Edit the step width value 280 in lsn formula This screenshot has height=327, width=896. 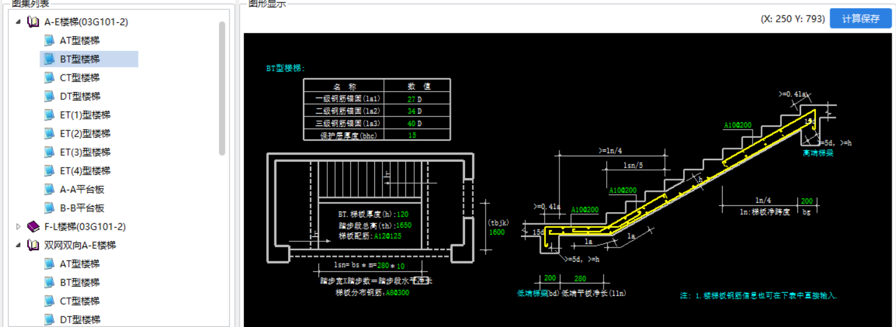383,266
